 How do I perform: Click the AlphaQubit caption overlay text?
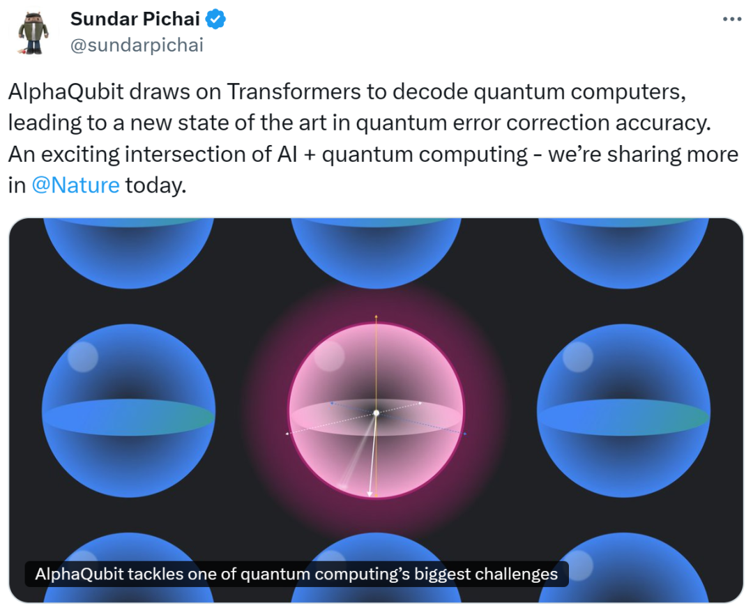(296, 574)
